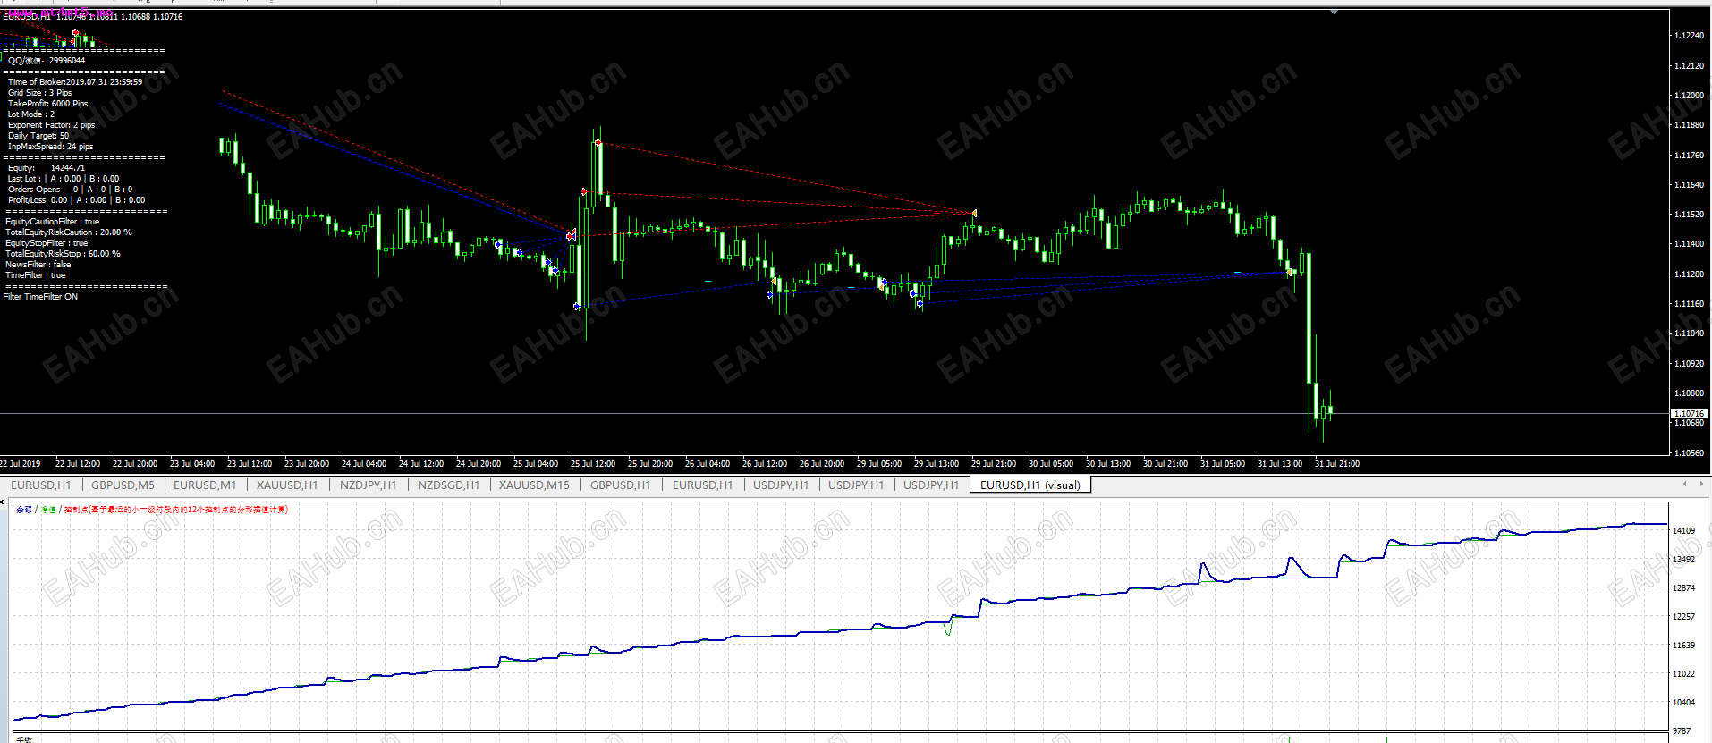Image resolution: width=1712 pixels, height=743 pixels.
Task: Click the 'Exponent Factor: 2 pips' line
Action: tap(51, 125)
